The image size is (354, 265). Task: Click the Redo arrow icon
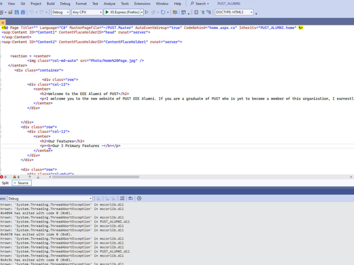[41, 12]
